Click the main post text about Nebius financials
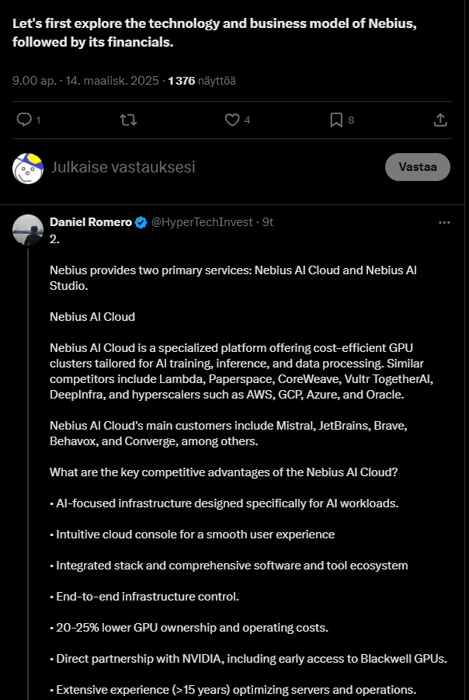 214,33
